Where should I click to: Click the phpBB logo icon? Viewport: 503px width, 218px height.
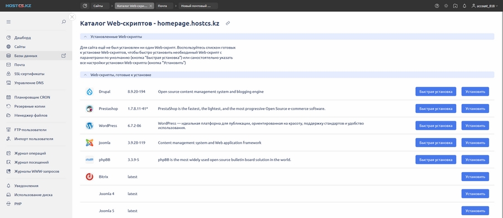89,159
